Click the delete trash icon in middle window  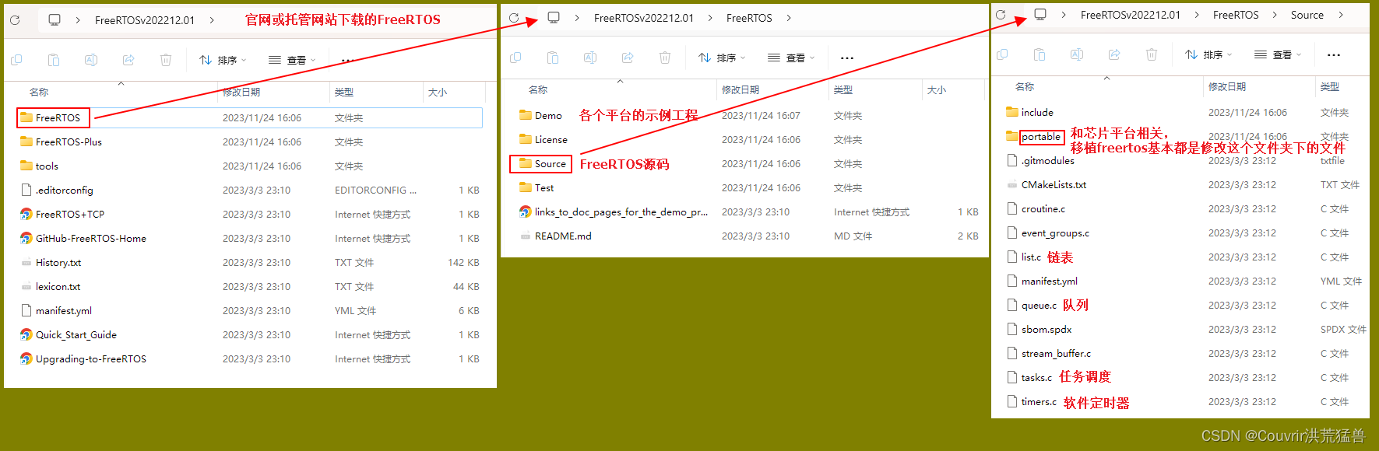[665, 58]
